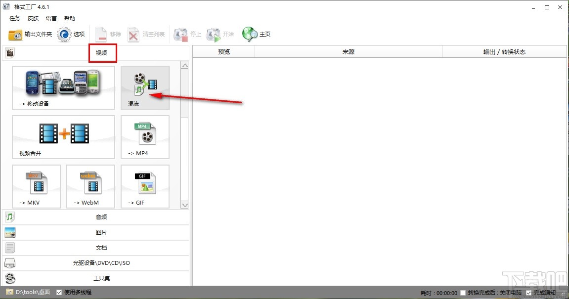Click the optical drive category icon
The image size is (569, 299).
coord(10,263)
